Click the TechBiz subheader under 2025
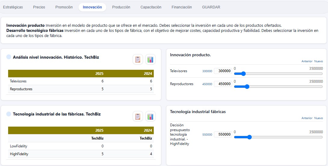This screenshot has width=328, height=166. [97, 138]
